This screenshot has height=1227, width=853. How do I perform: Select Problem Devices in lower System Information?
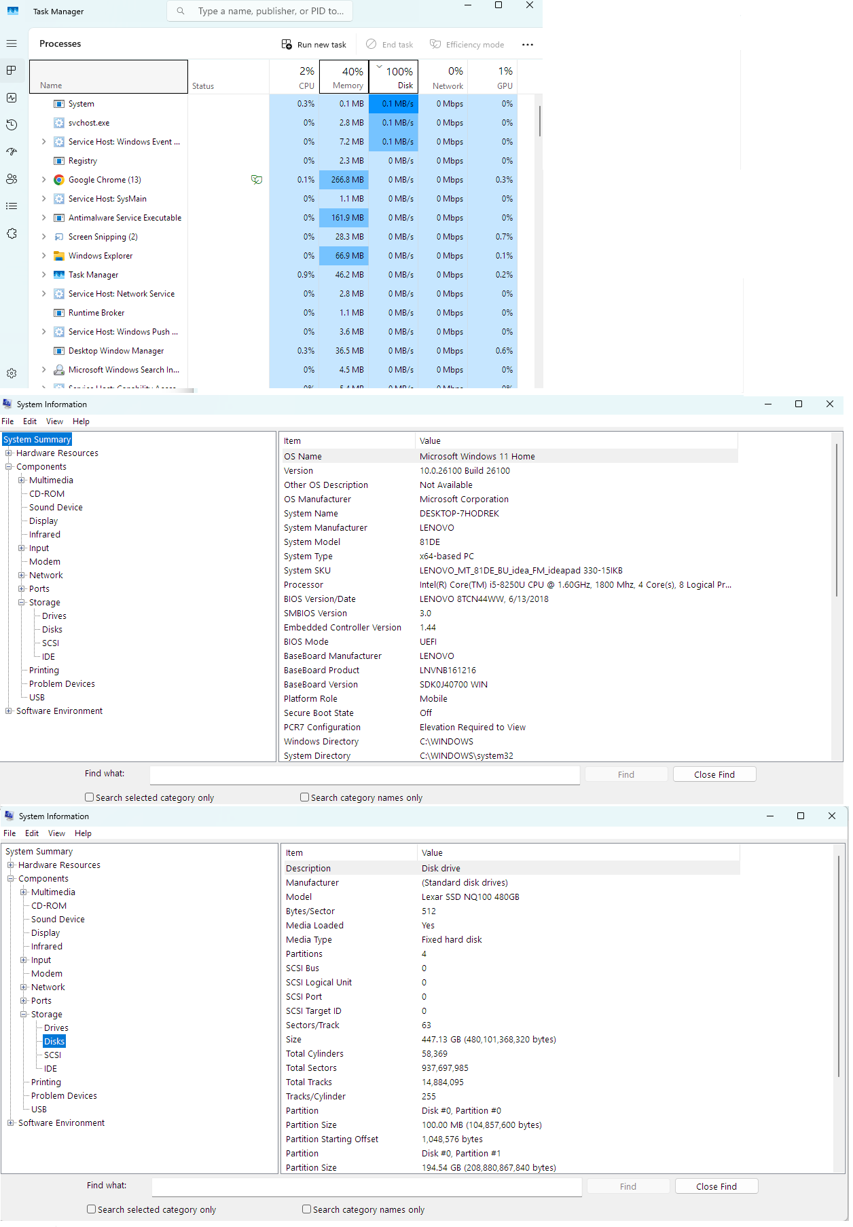tap(64, 1096)
